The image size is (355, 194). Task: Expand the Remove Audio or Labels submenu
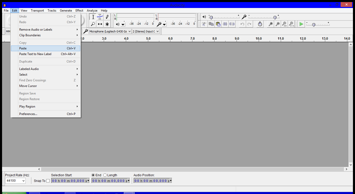(46, 30)
